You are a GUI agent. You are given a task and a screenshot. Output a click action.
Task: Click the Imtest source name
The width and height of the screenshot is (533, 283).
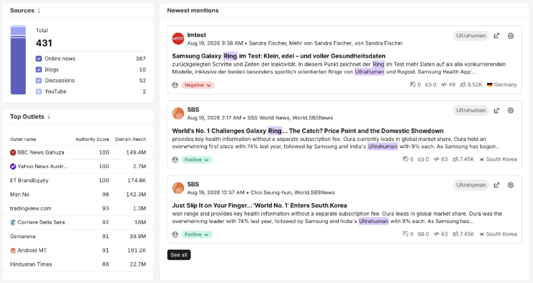pyautogui.click(x=196, y=35)
